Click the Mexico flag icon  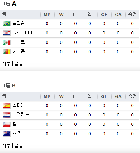[7, 42]
